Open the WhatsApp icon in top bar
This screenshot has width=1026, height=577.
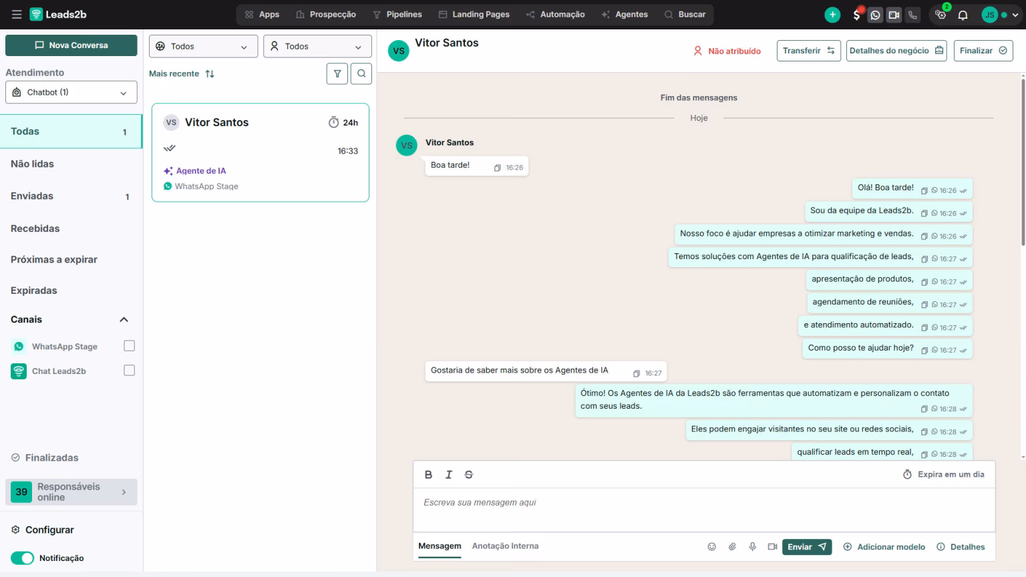[875, 15]
